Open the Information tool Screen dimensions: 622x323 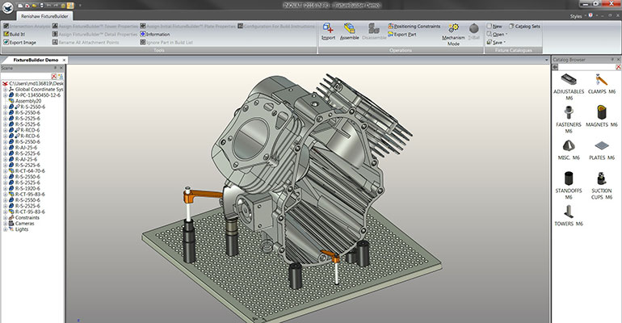[155, 35]
